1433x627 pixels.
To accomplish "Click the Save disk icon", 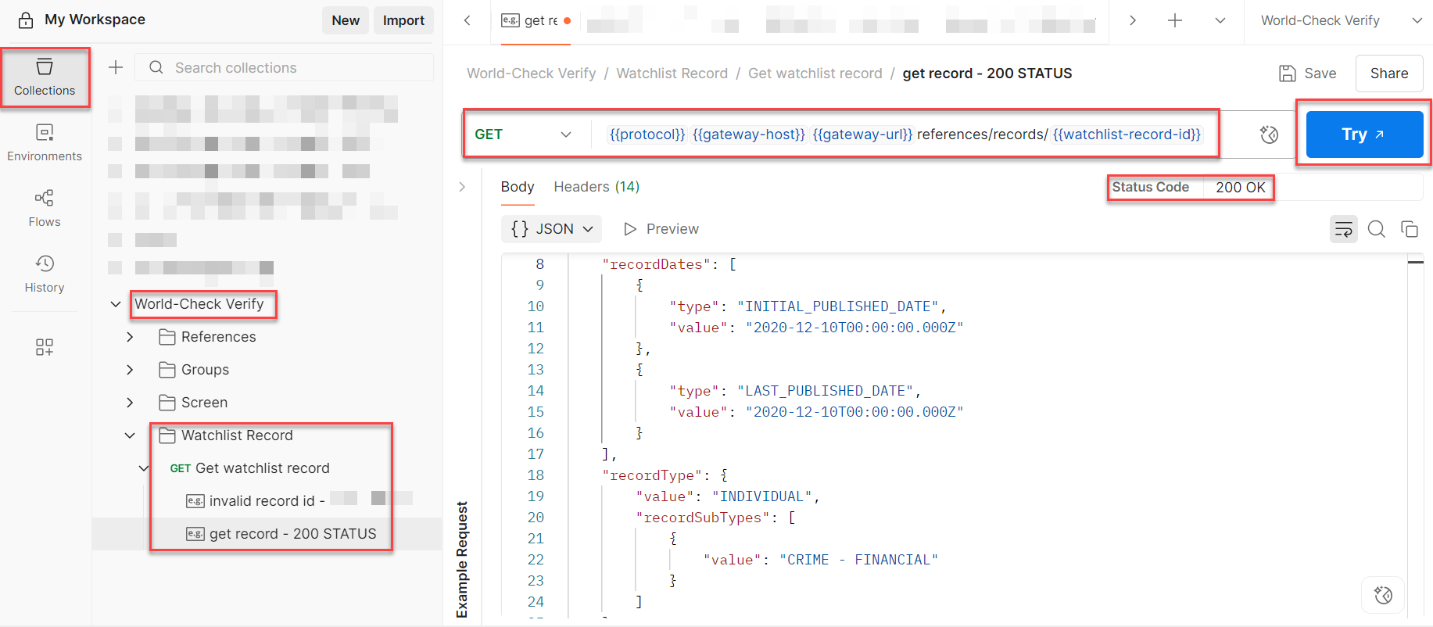I will click(x=1287, y=73).
